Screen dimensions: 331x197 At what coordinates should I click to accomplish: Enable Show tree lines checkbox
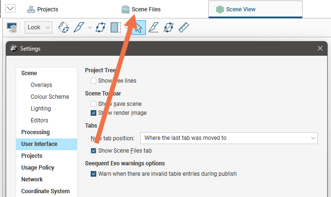click(x=93, y=81)
